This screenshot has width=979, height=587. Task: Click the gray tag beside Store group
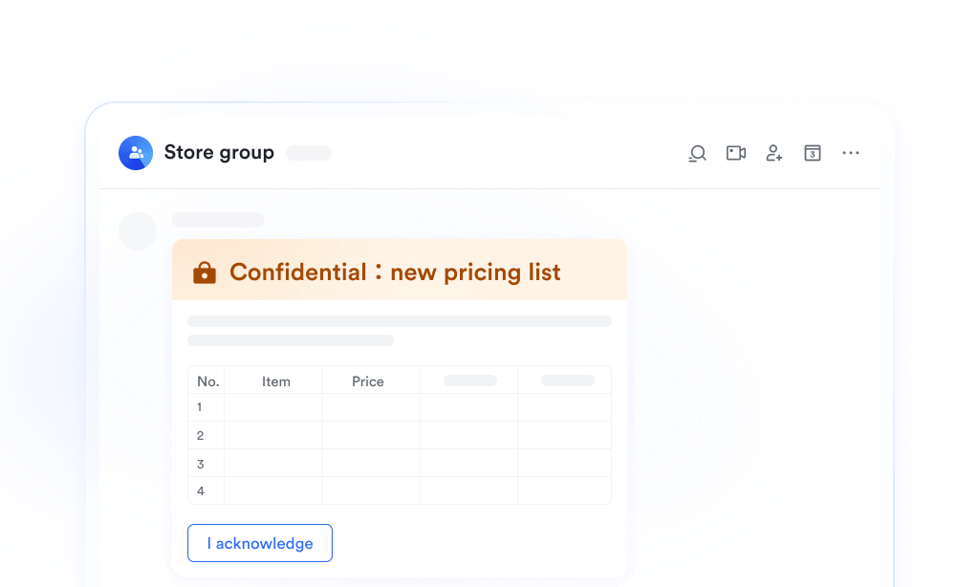pos(309,153)
